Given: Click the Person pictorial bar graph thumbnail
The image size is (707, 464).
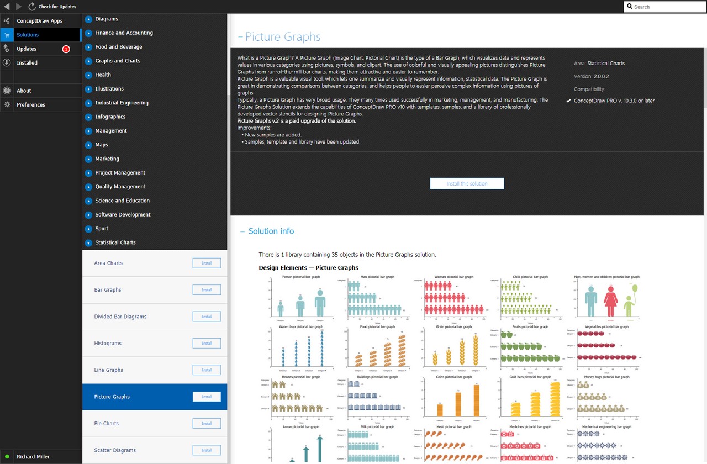Looking at the screenshot, I should (301, 298).
